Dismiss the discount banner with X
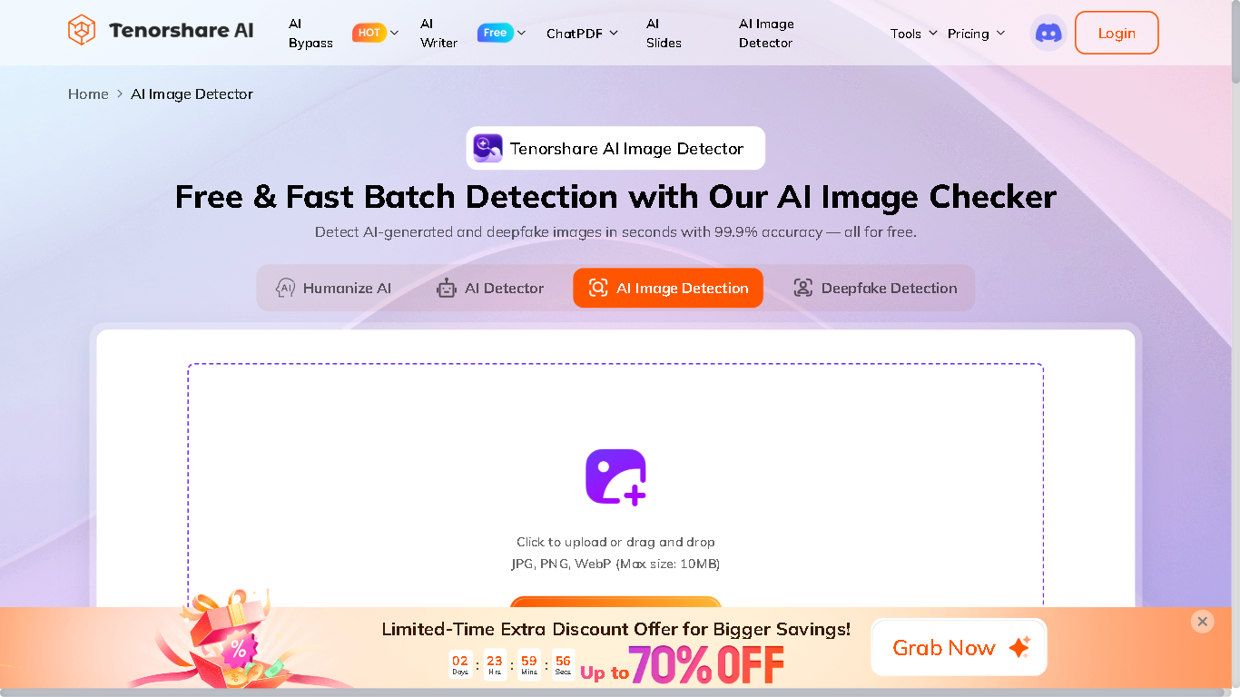The height and width of the screenshot is (697, 1240). [x=1202, y=622]
